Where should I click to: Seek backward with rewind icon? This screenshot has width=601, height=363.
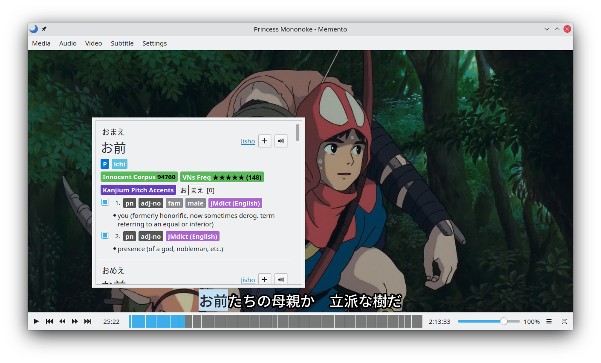point(62,321)
